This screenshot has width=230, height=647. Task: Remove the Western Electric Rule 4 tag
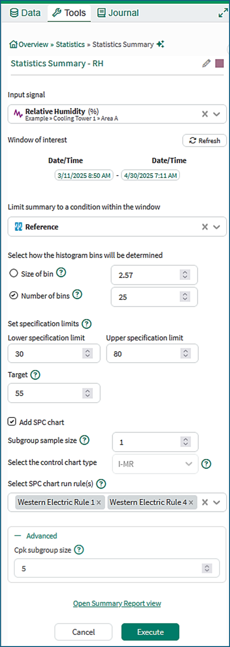point(191,502)
